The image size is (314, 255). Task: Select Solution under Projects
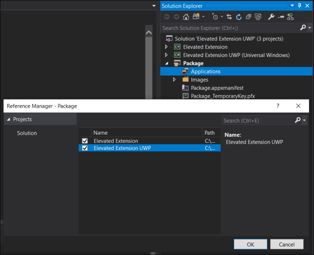coord(27,133)
